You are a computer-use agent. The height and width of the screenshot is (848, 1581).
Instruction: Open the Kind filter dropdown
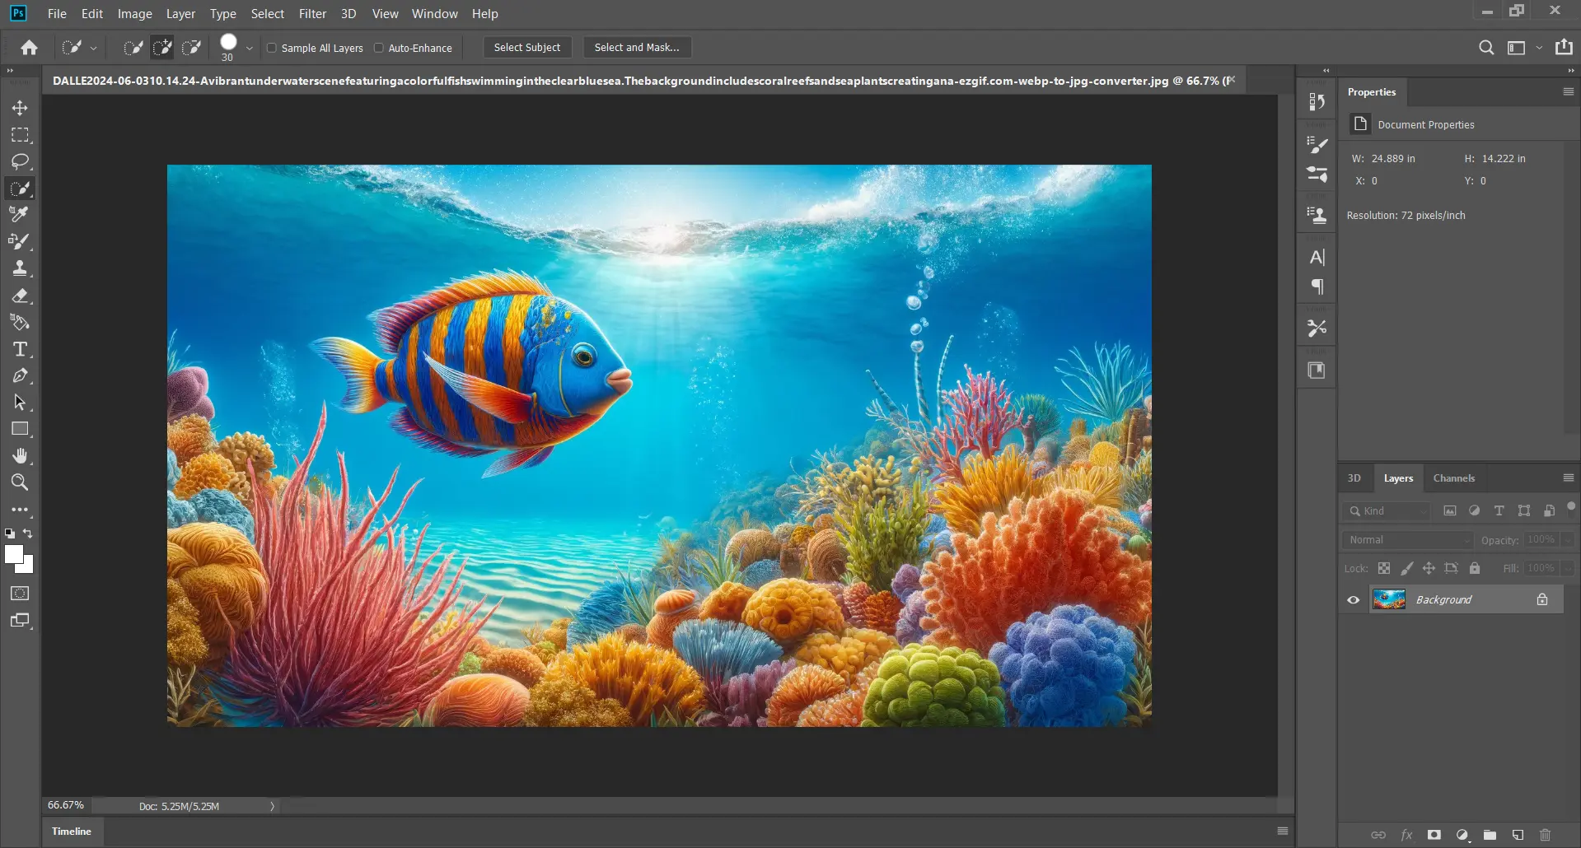1387,511
